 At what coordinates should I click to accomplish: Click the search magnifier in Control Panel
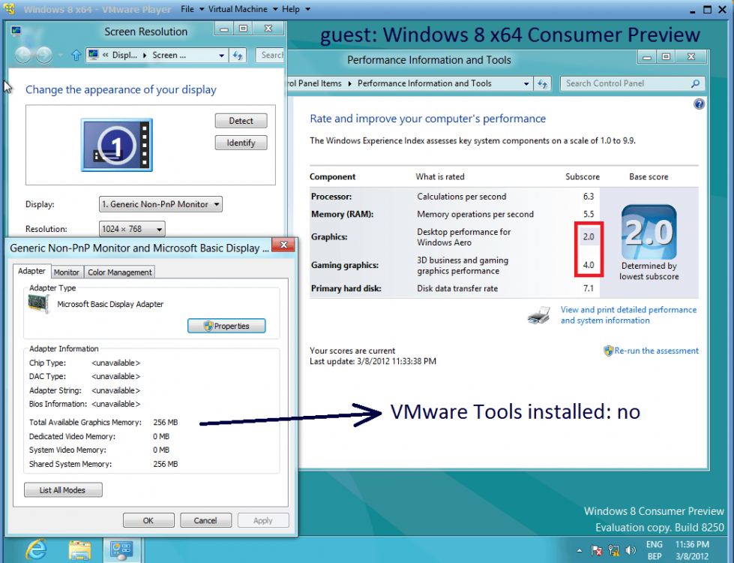point(695,83)
